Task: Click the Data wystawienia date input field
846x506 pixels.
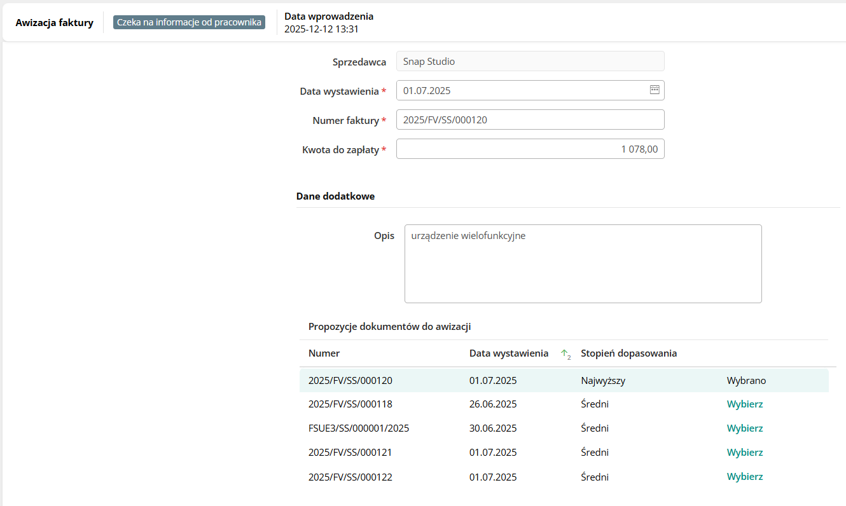Action: click(x=518, y=90)
